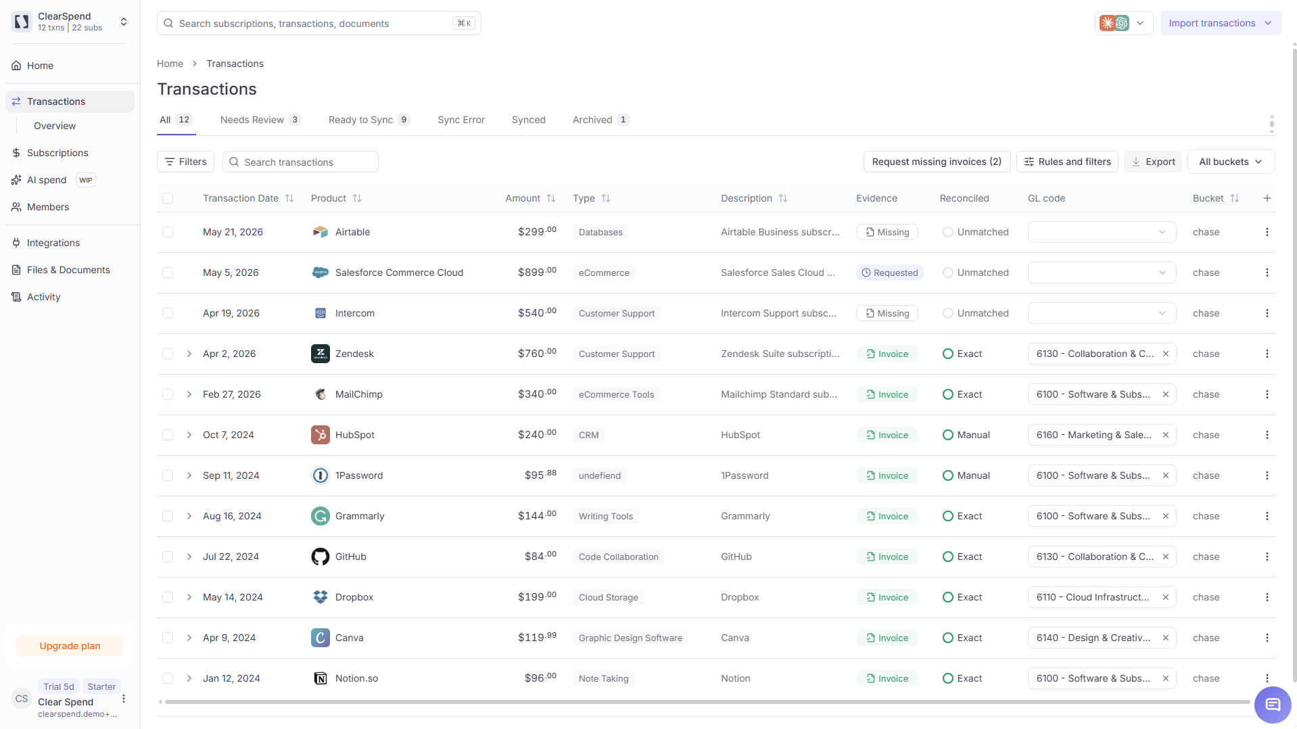This screenshot has width=1297, height=729.
Task: Click the Export button
Action: [x=1153, y=162]
